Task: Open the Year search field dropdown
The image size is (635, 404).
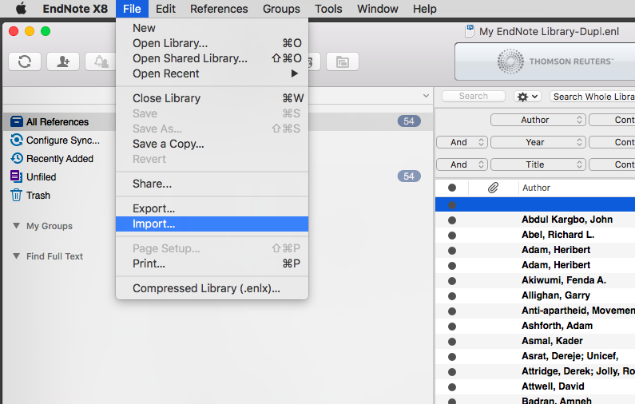Action: (538, 142)
